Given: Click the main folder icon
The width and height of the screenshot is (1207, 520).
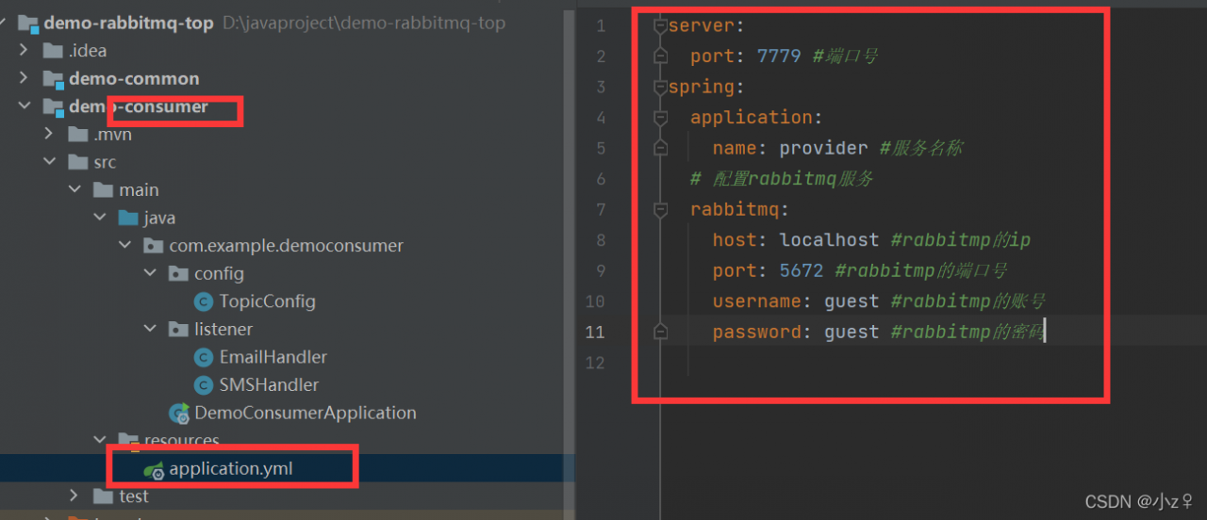Looking at the screenshot, I should tap(103, 190).
